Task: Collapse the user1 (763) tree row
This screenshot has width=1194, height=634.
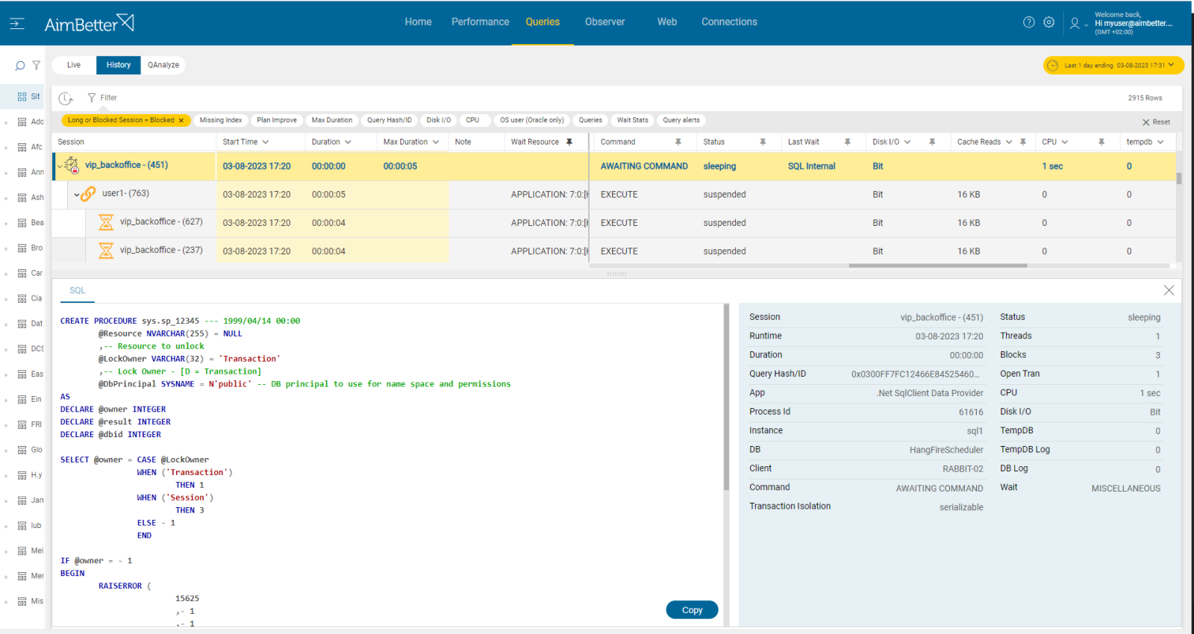Action: pos(77,195)
